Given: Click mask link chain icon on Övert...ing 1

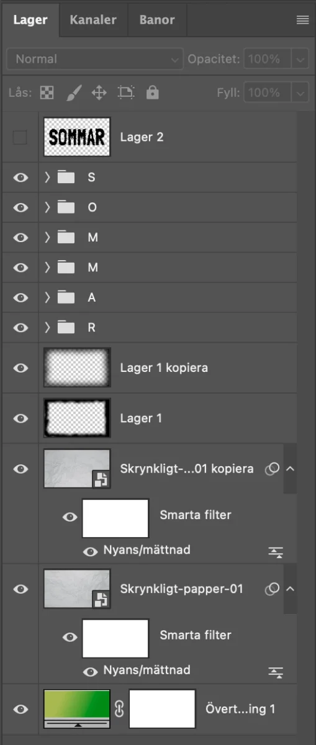Looking at the screenshot, I should 120,709.
